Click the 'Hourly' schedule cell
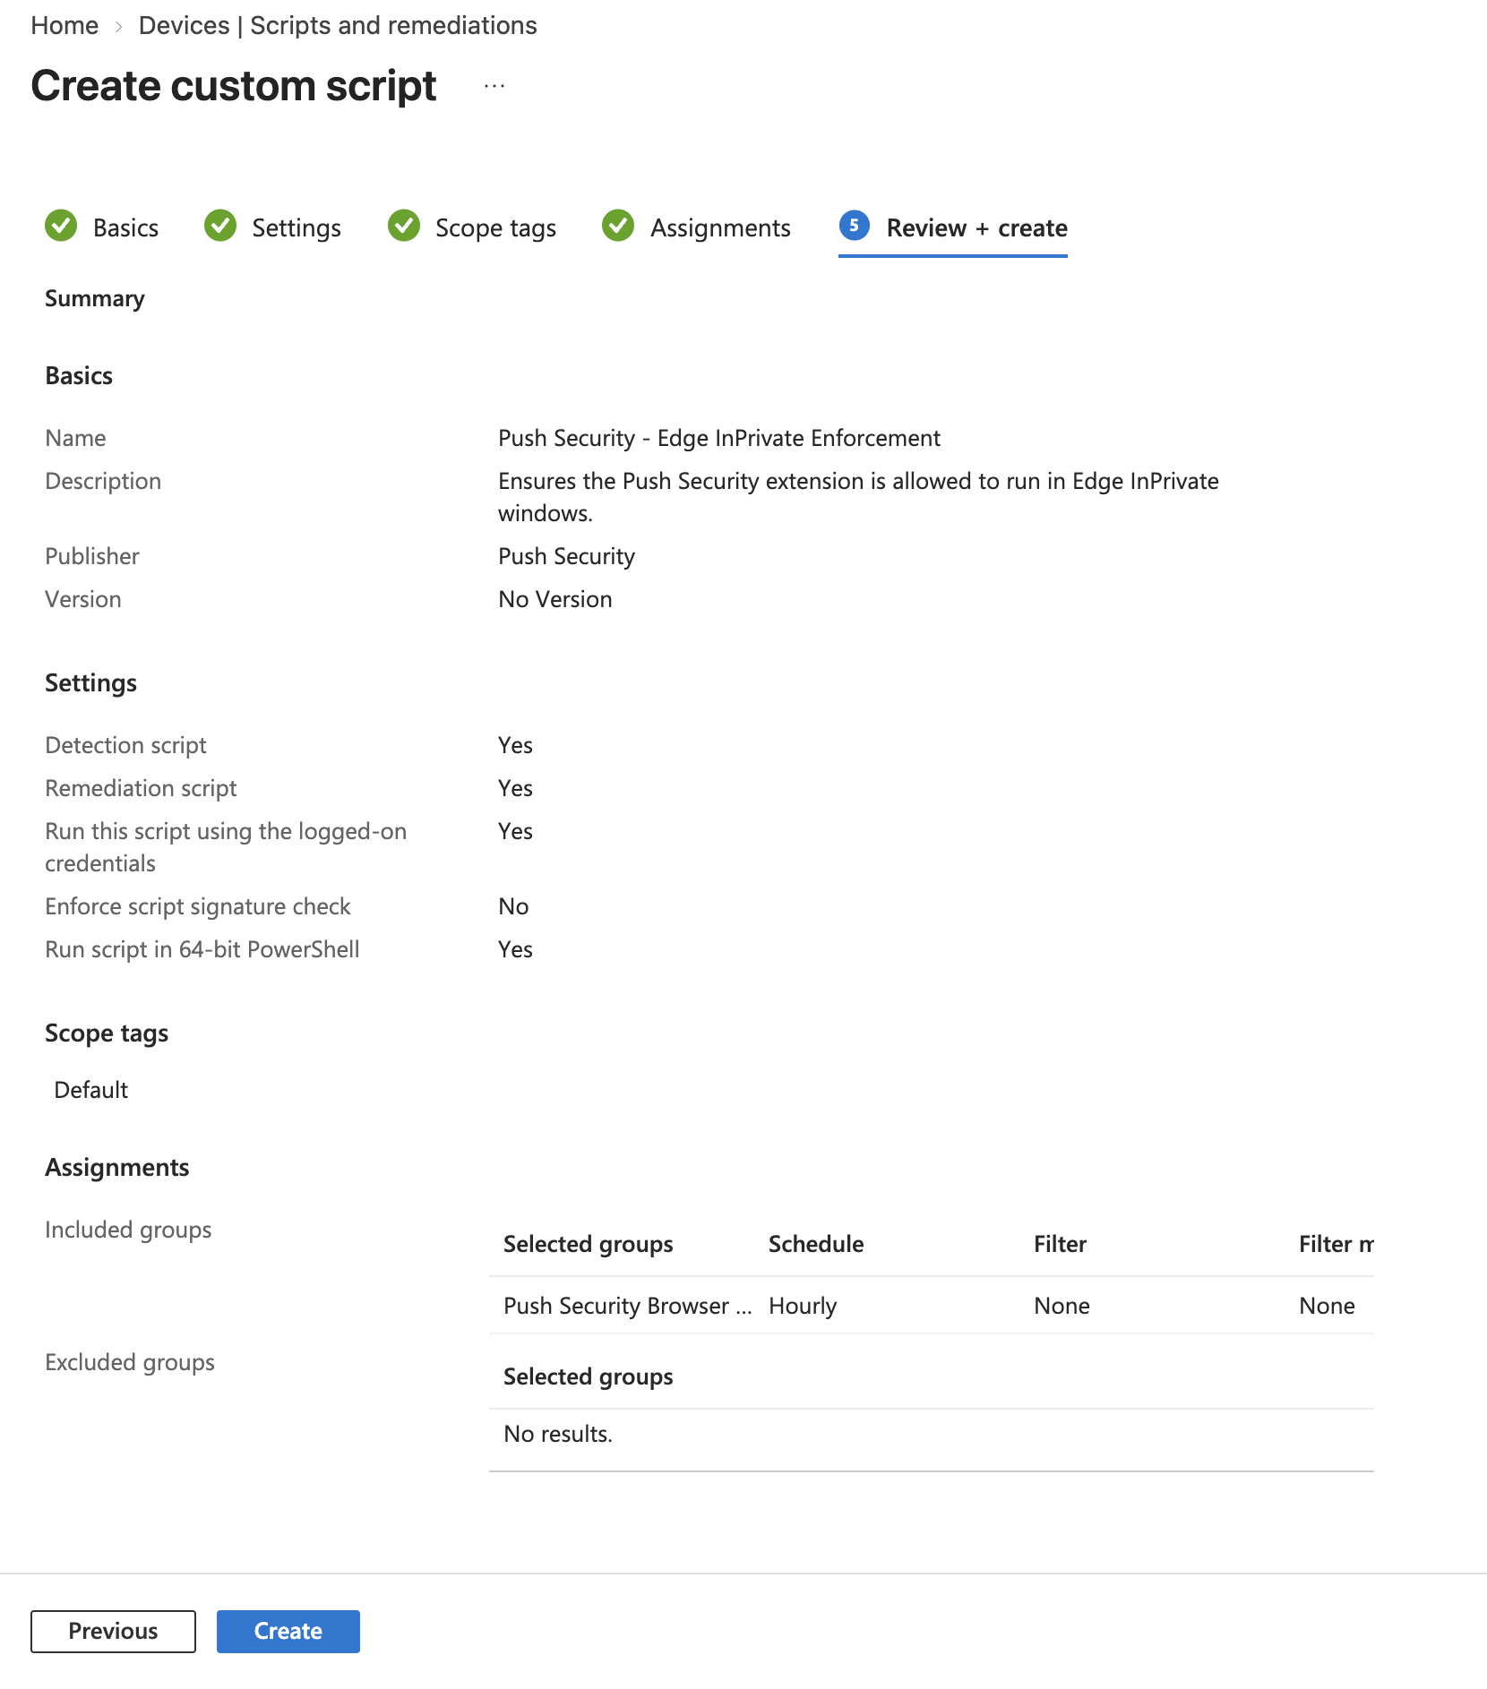The image size is (1487, 1689). (x=803, y=1306)
